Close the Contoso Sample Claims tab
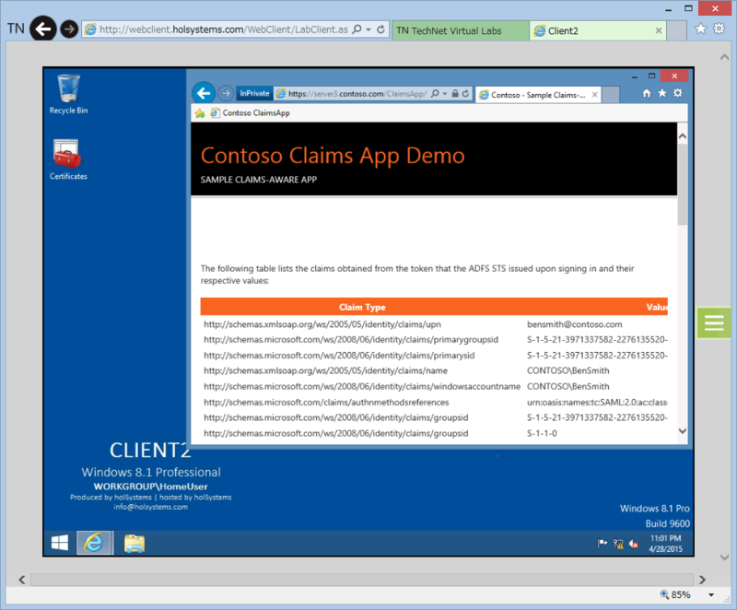This screenshot has width=737, height=610. [594, 95]
